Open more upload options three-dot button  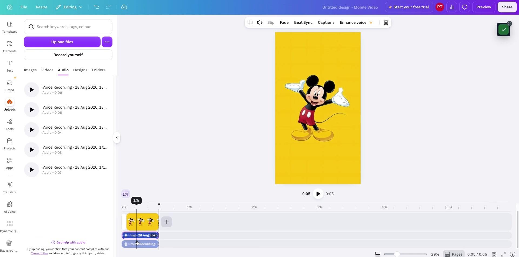click(107, 42)
